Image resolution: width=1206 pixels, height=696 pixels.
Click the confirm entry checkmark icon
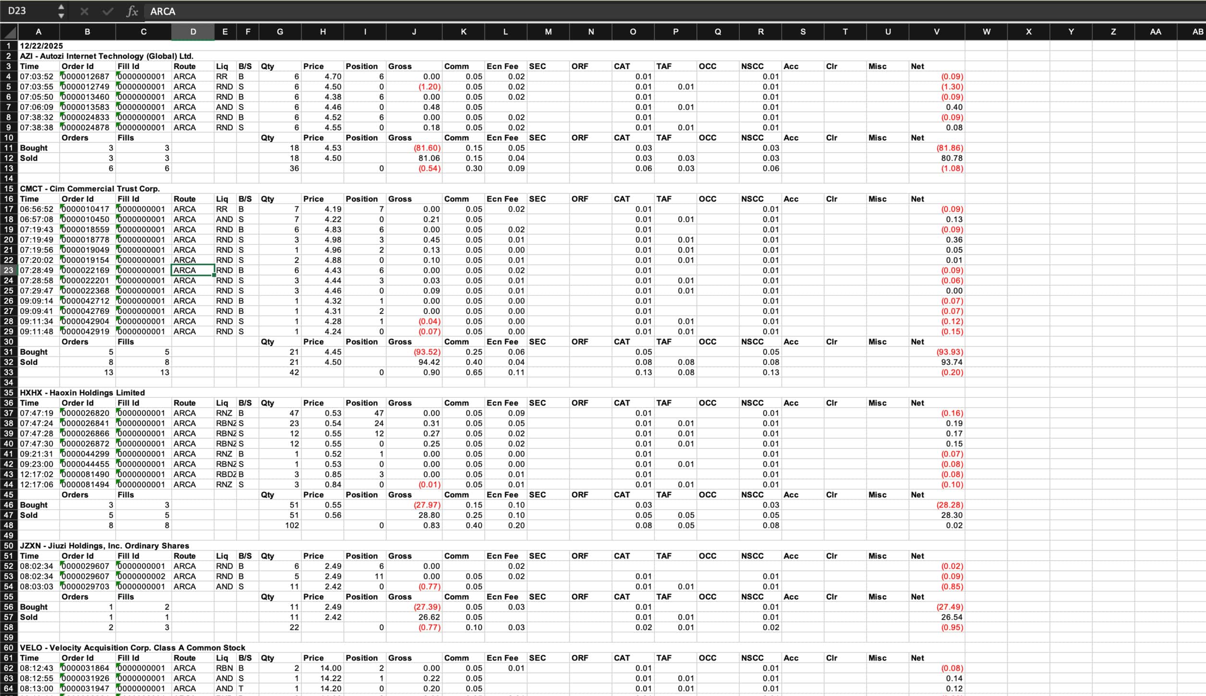point(108,12)
